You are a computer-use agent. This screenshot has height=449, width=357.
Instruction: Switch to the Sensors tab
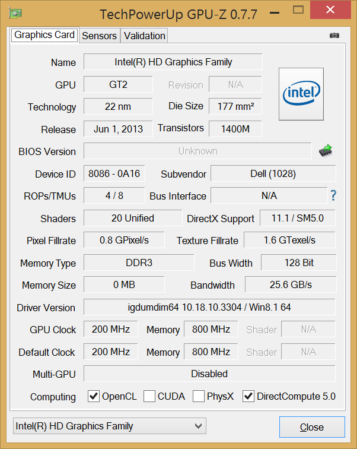click(99, 36)
